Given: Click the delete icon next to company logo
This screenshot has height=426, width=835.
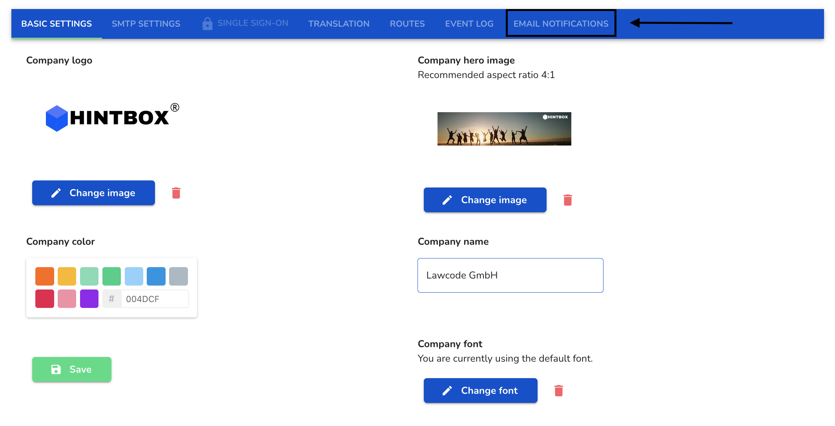Looking at the screenshot, I should (x=176, y=193).
